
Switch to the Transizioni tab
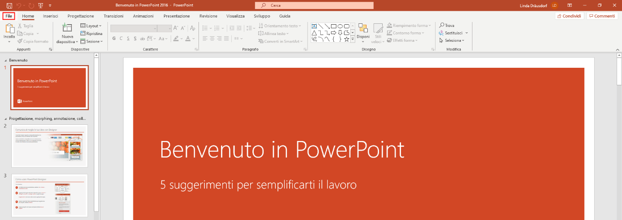113,16
